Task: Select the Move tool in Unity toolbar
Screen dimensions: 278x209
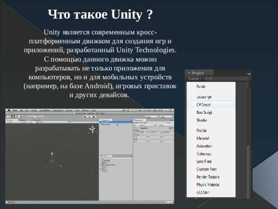Action: [13, 117]
